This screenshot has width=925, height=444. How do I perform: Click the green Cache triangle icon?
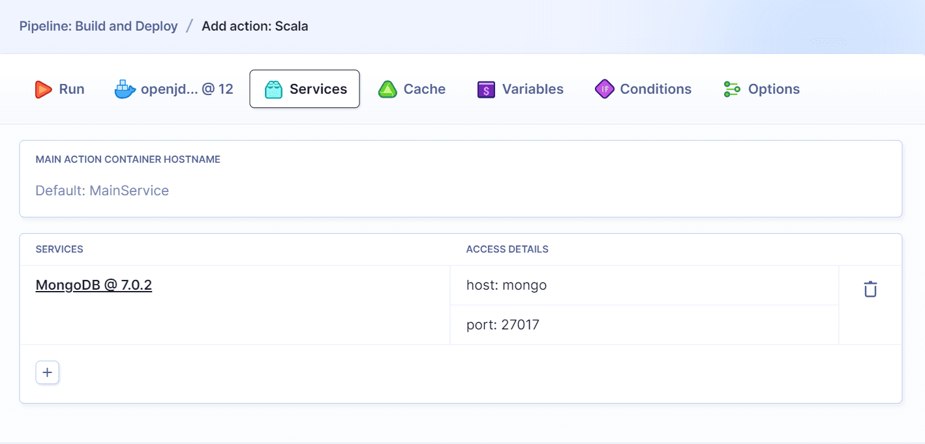coord(388,89)
